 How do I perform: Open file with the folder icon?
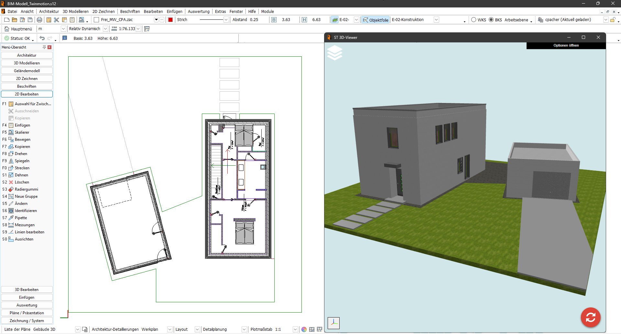[15, 20]
